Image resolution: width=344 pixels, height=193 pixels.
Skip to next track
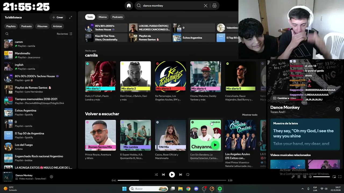pyautogui.click(x=180, y=175)
